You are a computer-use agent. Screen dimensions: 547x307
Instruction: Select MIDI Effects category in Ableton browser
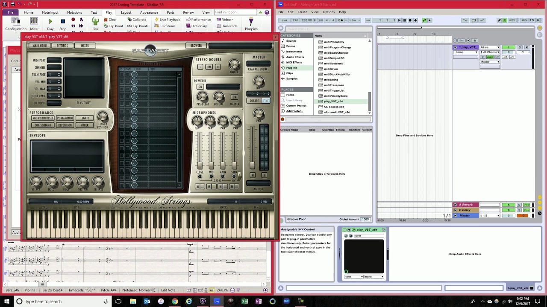[294, 63]
